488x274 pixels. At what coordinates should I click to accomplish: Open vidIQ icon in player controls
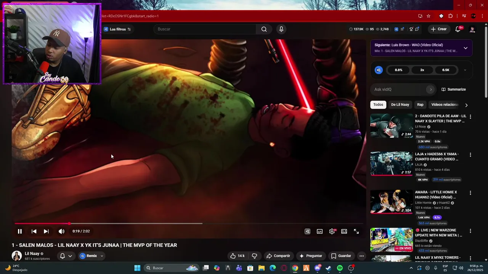point(308,231)
